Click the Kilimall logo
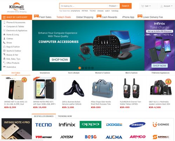 point(16,7)
